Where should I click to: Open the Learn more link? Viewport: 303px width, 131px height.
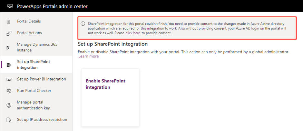point(89,57)
